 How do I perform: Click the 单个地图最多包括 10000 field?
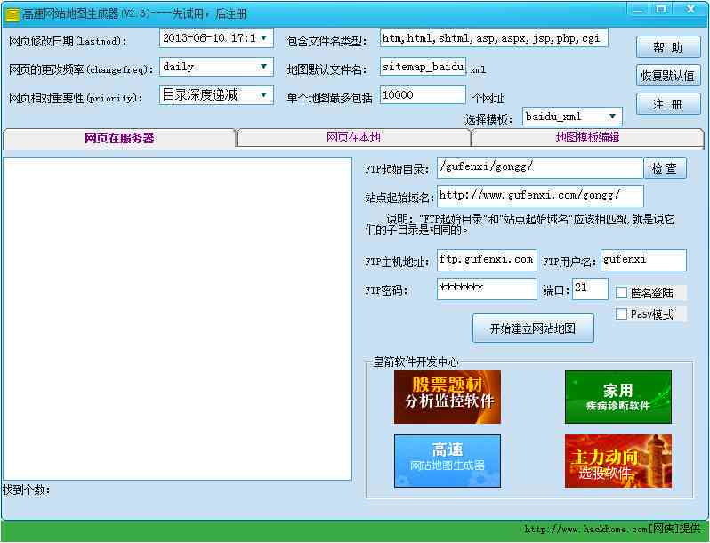click(x=423, y=95)
